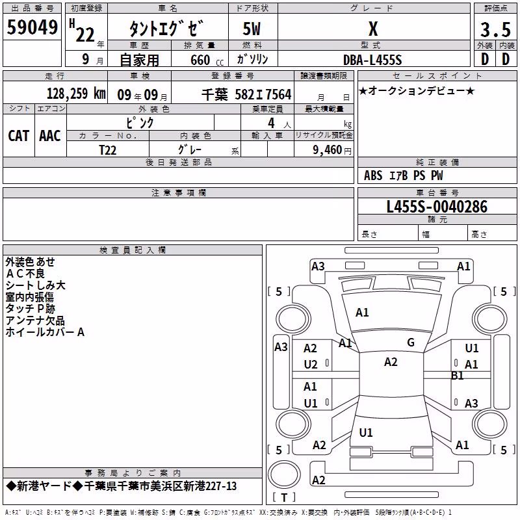The image size is (520, 520).
Task: Click the A2 mark on the roof
Action: coord(391,362)
